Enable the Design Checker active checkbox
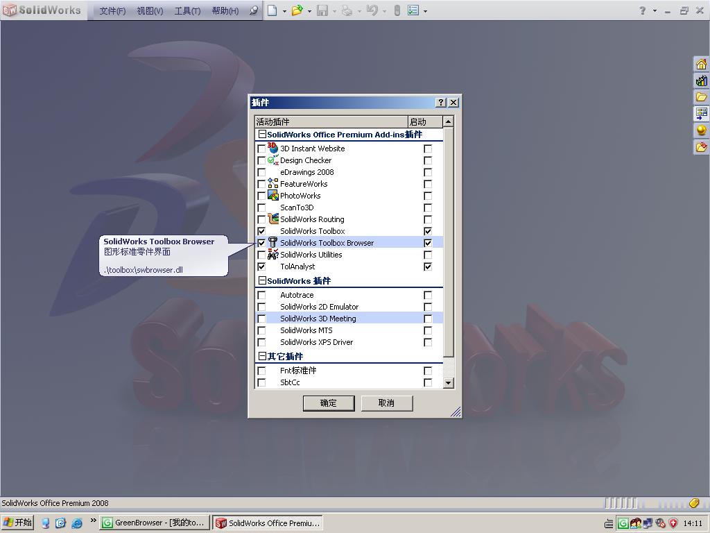The height and width of the screenshot is (533, 710). (261, 160)
